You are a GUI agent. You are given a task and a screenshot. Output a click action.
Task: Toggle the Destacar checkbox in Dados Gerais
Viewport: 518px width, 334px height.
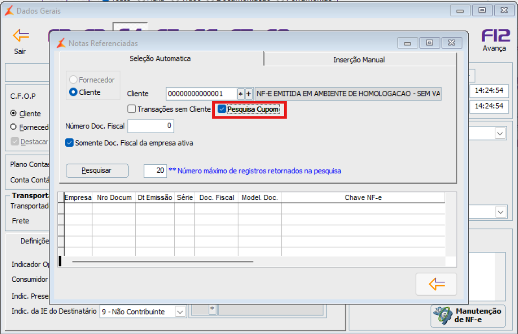[x=15, y=141]
